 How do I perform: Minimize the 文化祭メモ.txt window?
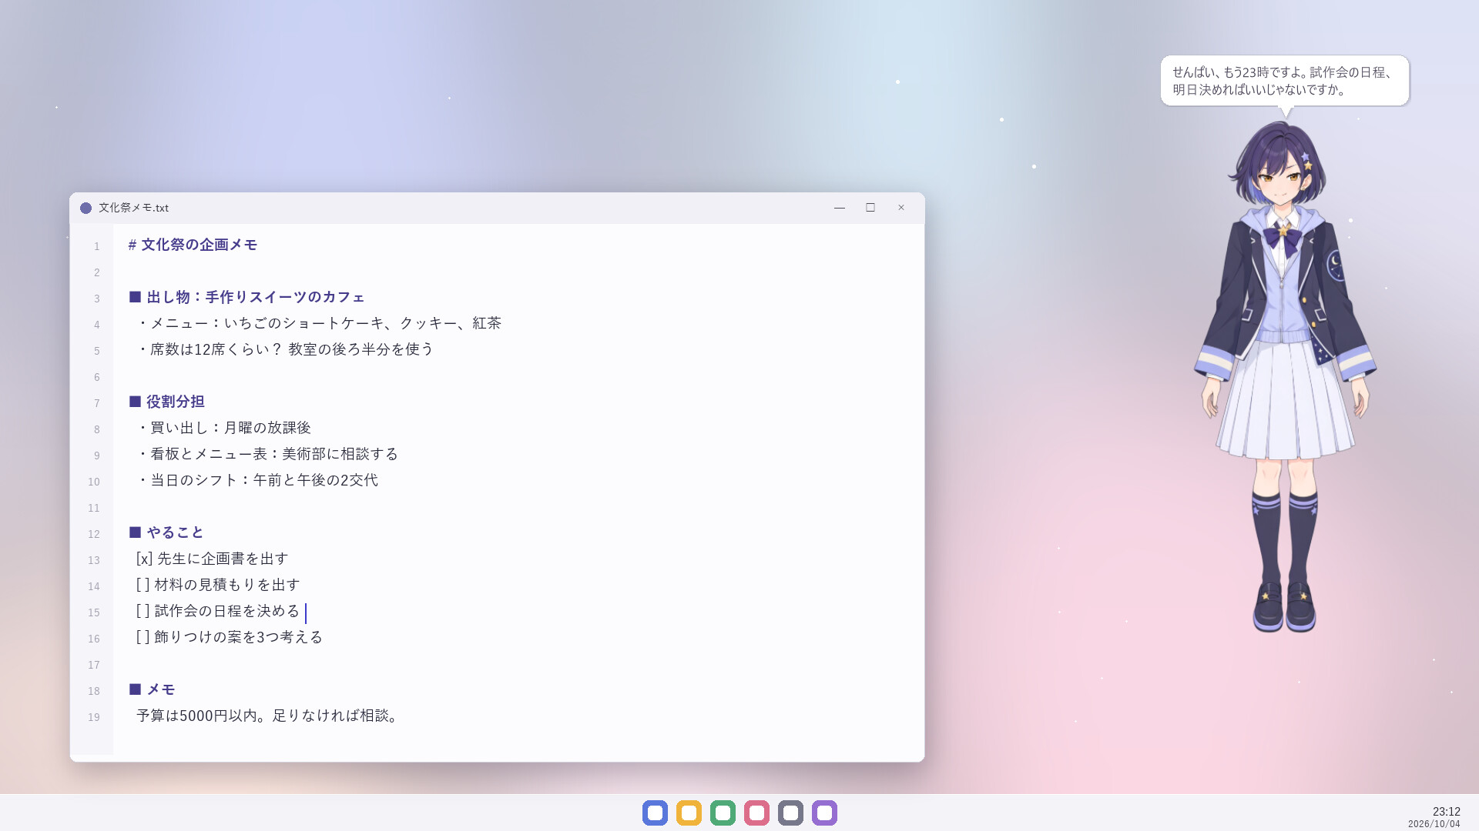(x=840, y=208)
